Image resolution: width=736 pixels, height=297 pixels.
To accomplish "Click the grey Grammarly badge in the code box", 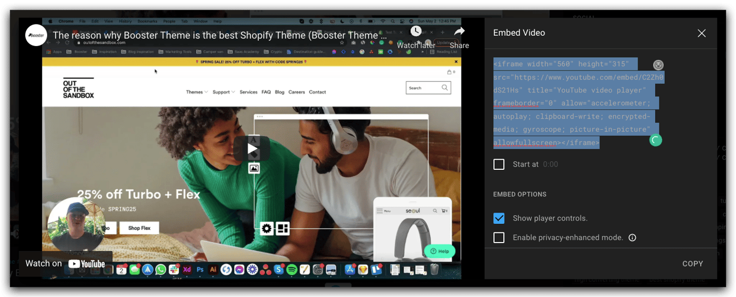I will (x=658, y=65).
